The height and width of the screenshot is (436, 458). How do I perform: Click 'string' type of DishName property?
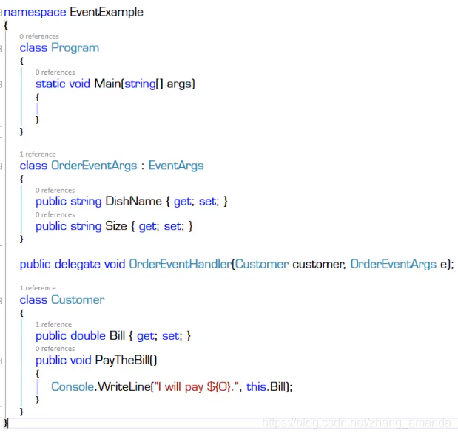tap(86, 202)
